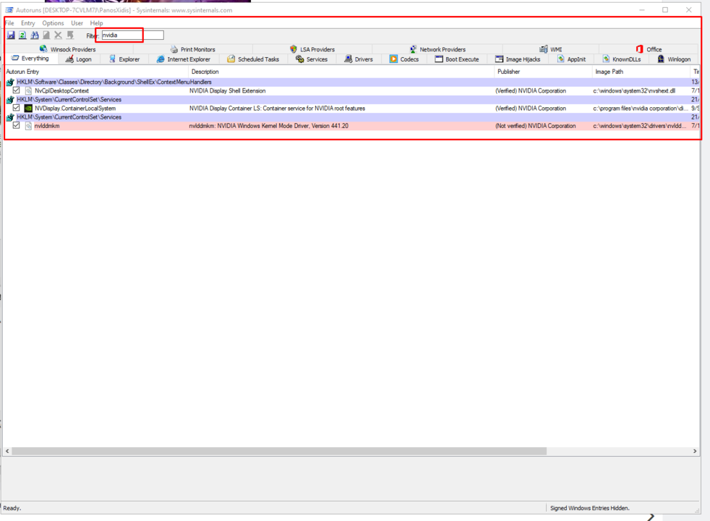Open the Options menu
710x521 pixels.
[53, 23]
